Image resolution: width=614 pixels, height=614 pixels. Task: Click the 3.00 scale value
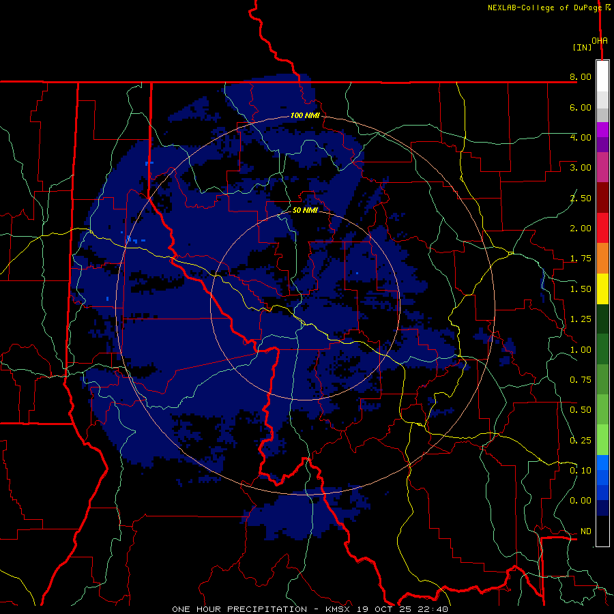coord(581,168)
